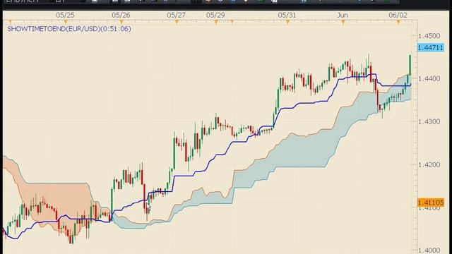Select the 05/29 date label
Image resolution: width=452 pixels, height=254 pixels.
coord(215,15)
